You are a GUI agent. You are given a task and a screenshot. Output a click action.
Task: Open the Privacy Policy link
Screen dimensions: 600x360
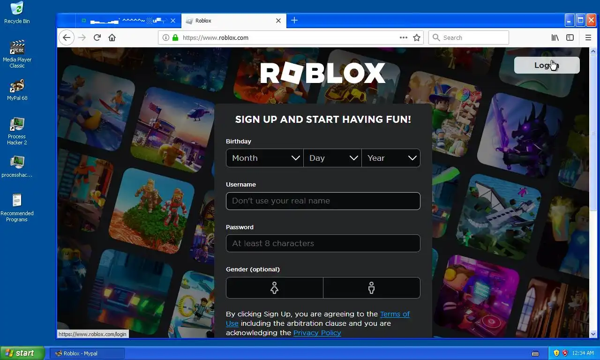tap(317, 333)
